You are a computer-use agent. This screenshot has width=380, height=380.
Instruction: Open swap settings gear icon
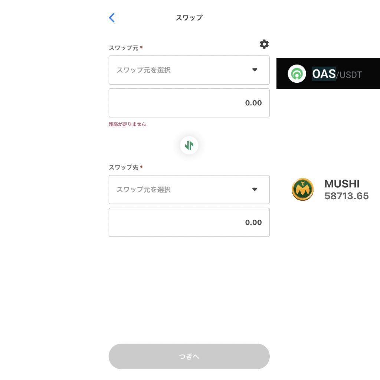click(264, 44)
